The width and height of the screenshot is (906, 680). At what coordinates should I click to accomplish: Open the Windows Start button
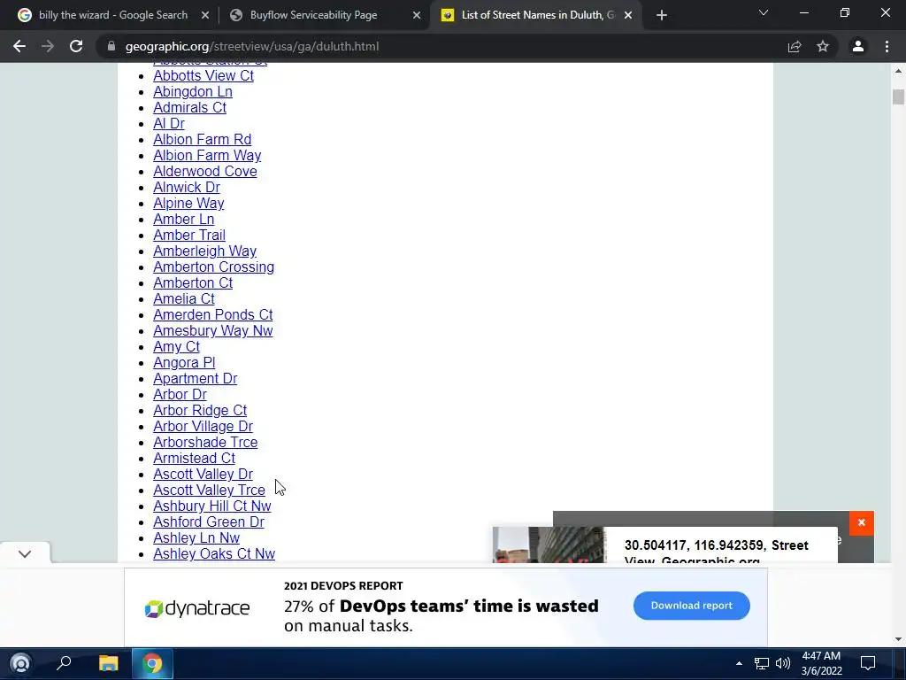(20, 663)
